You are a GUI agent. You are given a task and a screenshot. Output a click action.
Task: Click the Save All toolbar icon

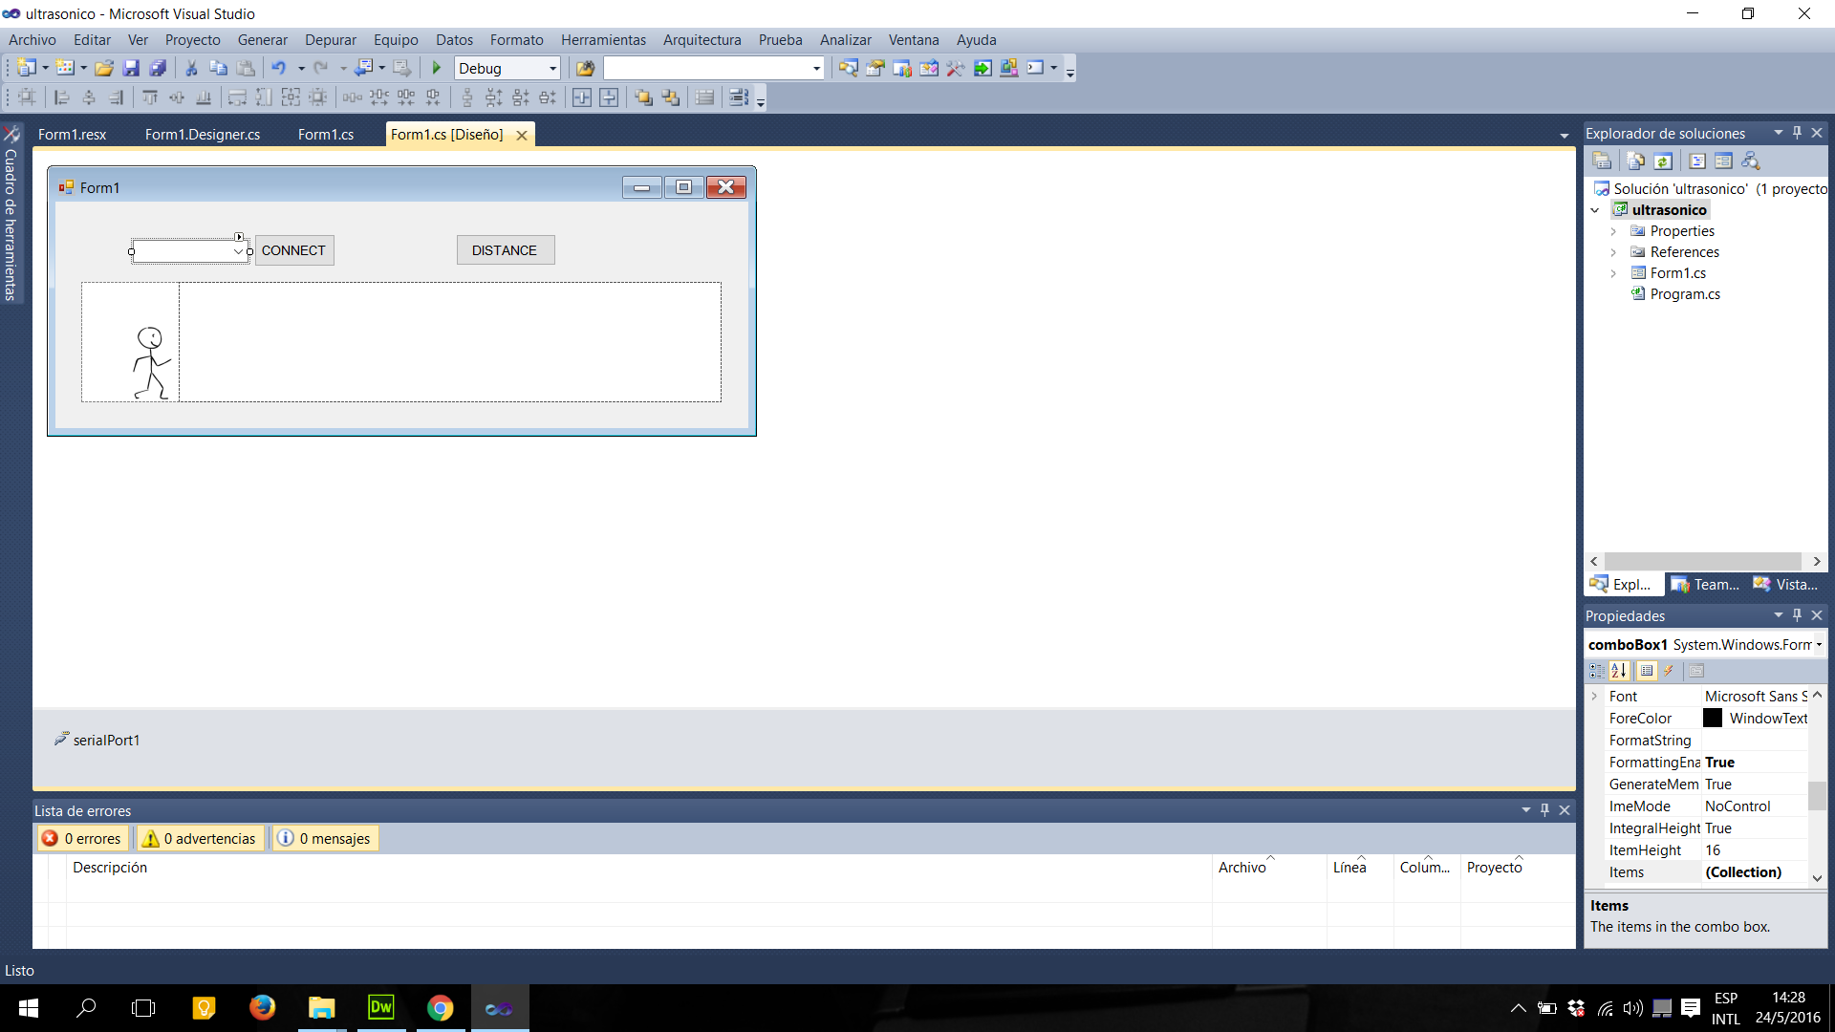[158, 68]
